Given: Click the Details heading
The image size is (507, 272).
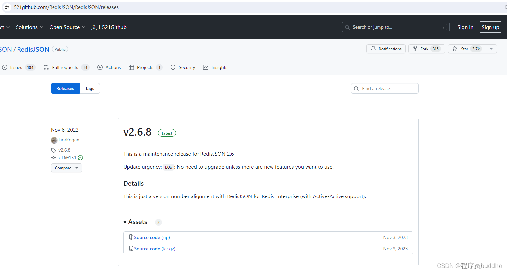Looking at the screenshot, I should [x=133, y=183].
